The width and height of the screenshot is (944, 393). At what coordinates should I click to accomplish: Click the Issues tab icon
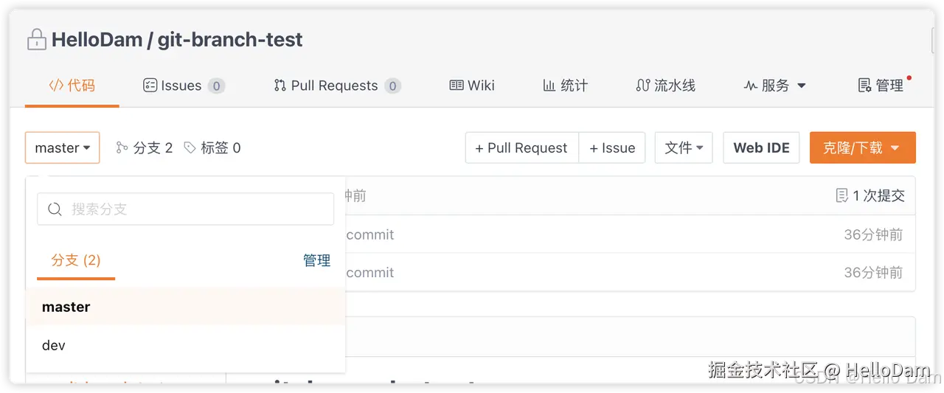point(150,86)
